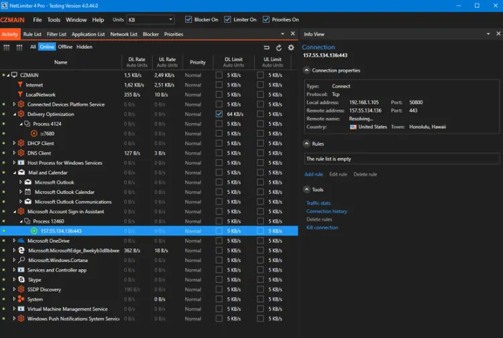Click the refresh icon in Activity toolbar
The height and width of the screenshot is (338, 503).
click(x=279, y=48)
